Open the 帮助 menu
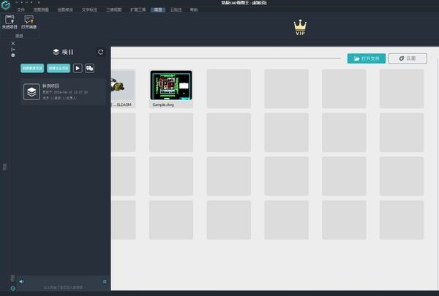Image resolution: width=439 pixels, height=296 pixels. (194, 10)
